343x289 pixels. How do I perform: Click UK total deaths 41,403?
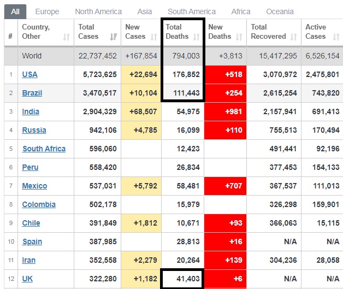[188, 279]
